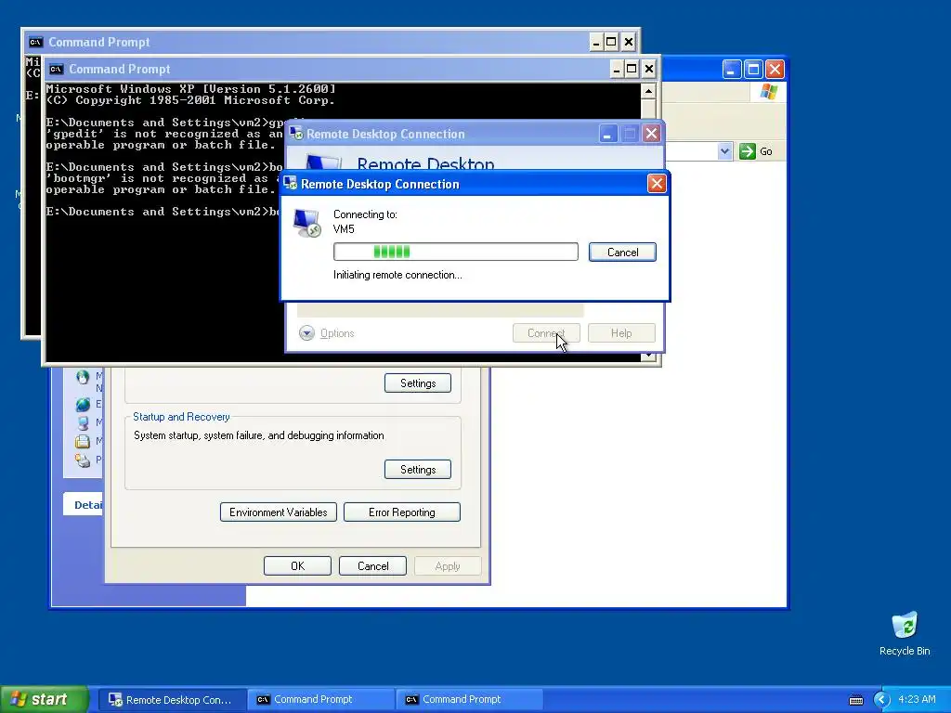Open Environment Variables
This screenshot has height=713, width=951.
[279, 512]
